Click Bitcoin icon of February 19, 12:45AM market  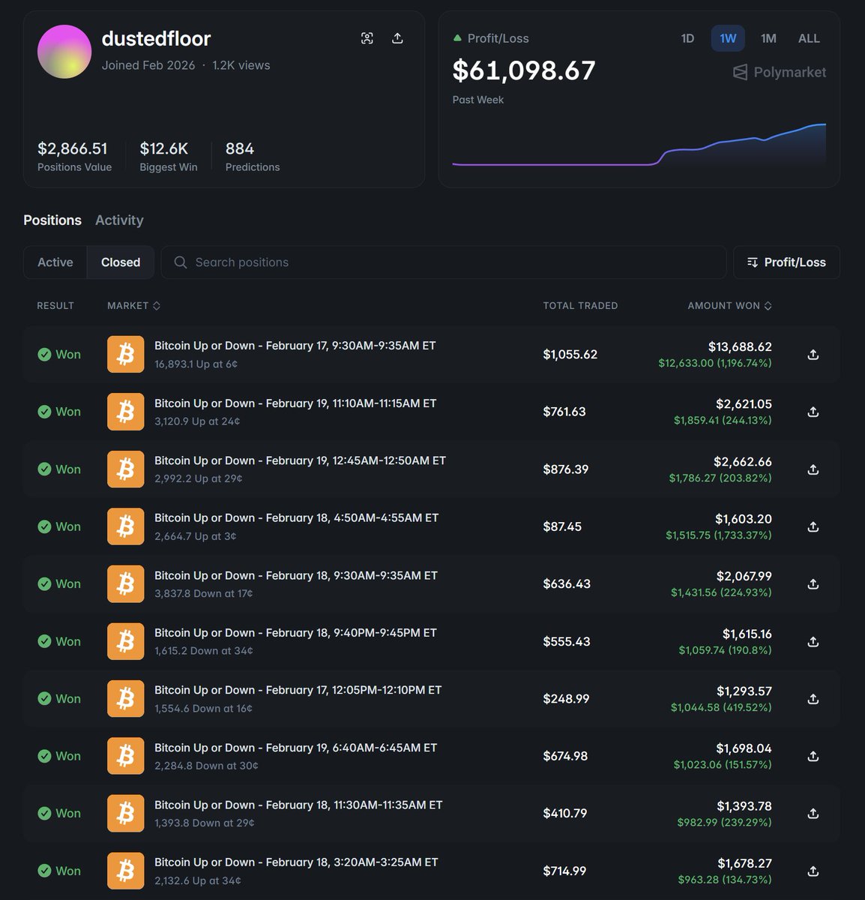click(x=125, y=469)
